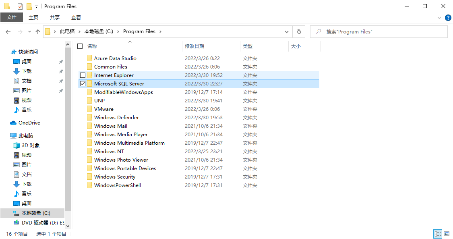The height and width of the screenshot is (239, 453).
Task: Open address bar history dropdown
Action: pos(287,32)
